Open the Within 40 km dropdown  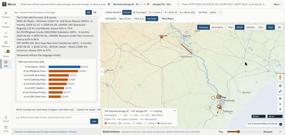(215, 12)
